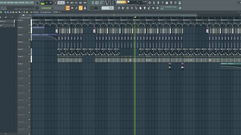Select the delete tool in playlist toolbar

tap(11, 12)
